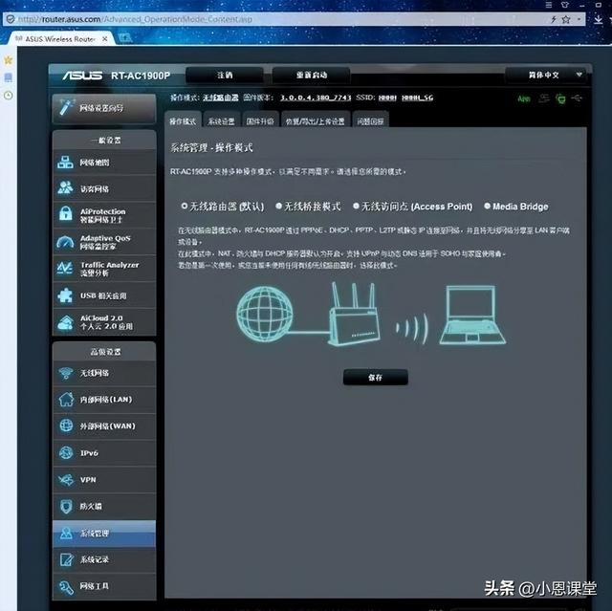This screenshot has width=612, height=611.
Task: Open the browser hamburger menu icon
Action: point(548,5)
